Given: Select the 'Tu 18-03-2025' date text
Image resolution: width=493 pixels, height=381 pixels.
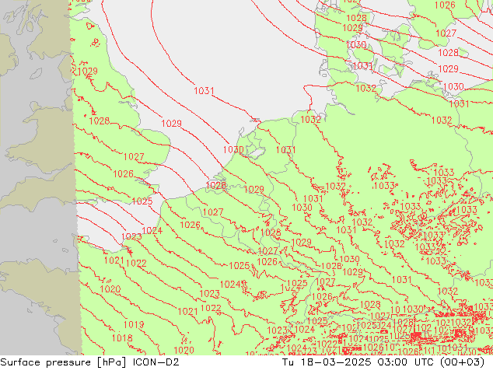Looking at the screenshot, I should click(327, 362).
